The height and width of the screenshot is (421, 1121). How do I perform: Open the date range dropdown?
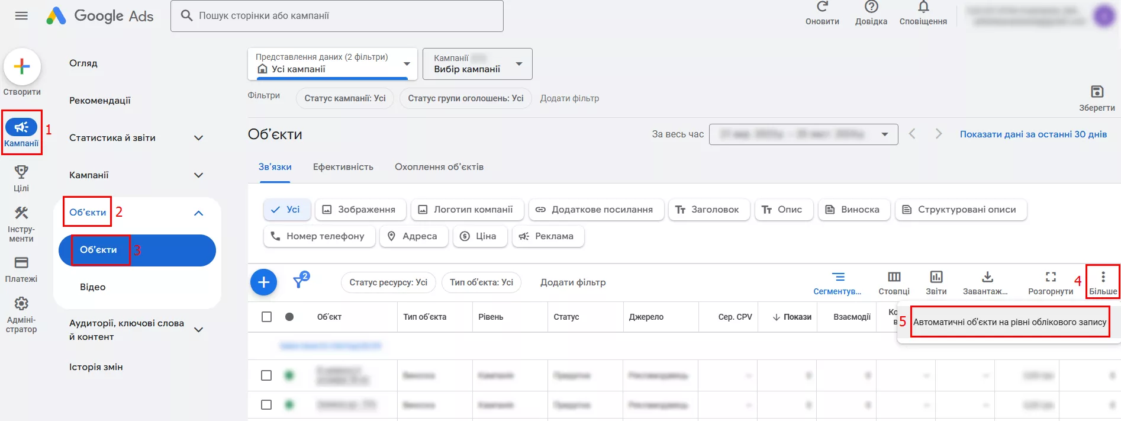(803, 134)
